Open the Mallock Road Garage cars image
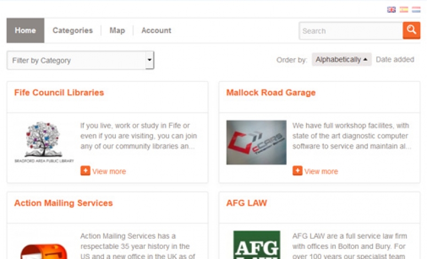 coord(256,142)
